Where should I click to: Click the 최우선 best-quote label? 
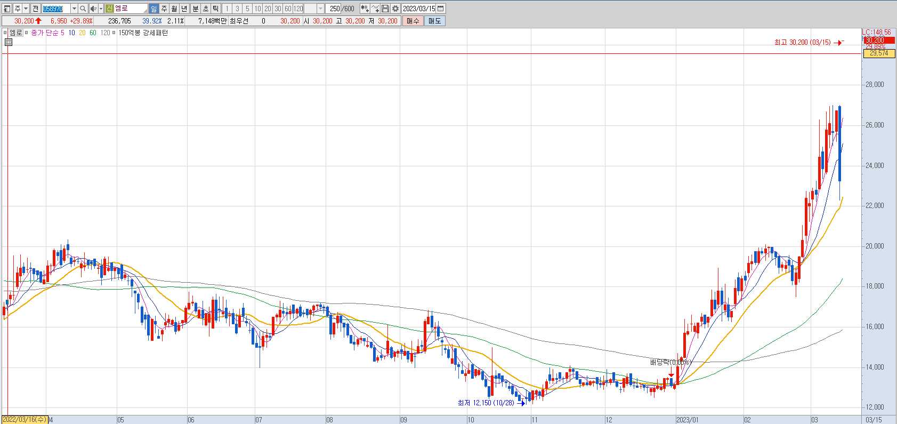tap(239, 21)
